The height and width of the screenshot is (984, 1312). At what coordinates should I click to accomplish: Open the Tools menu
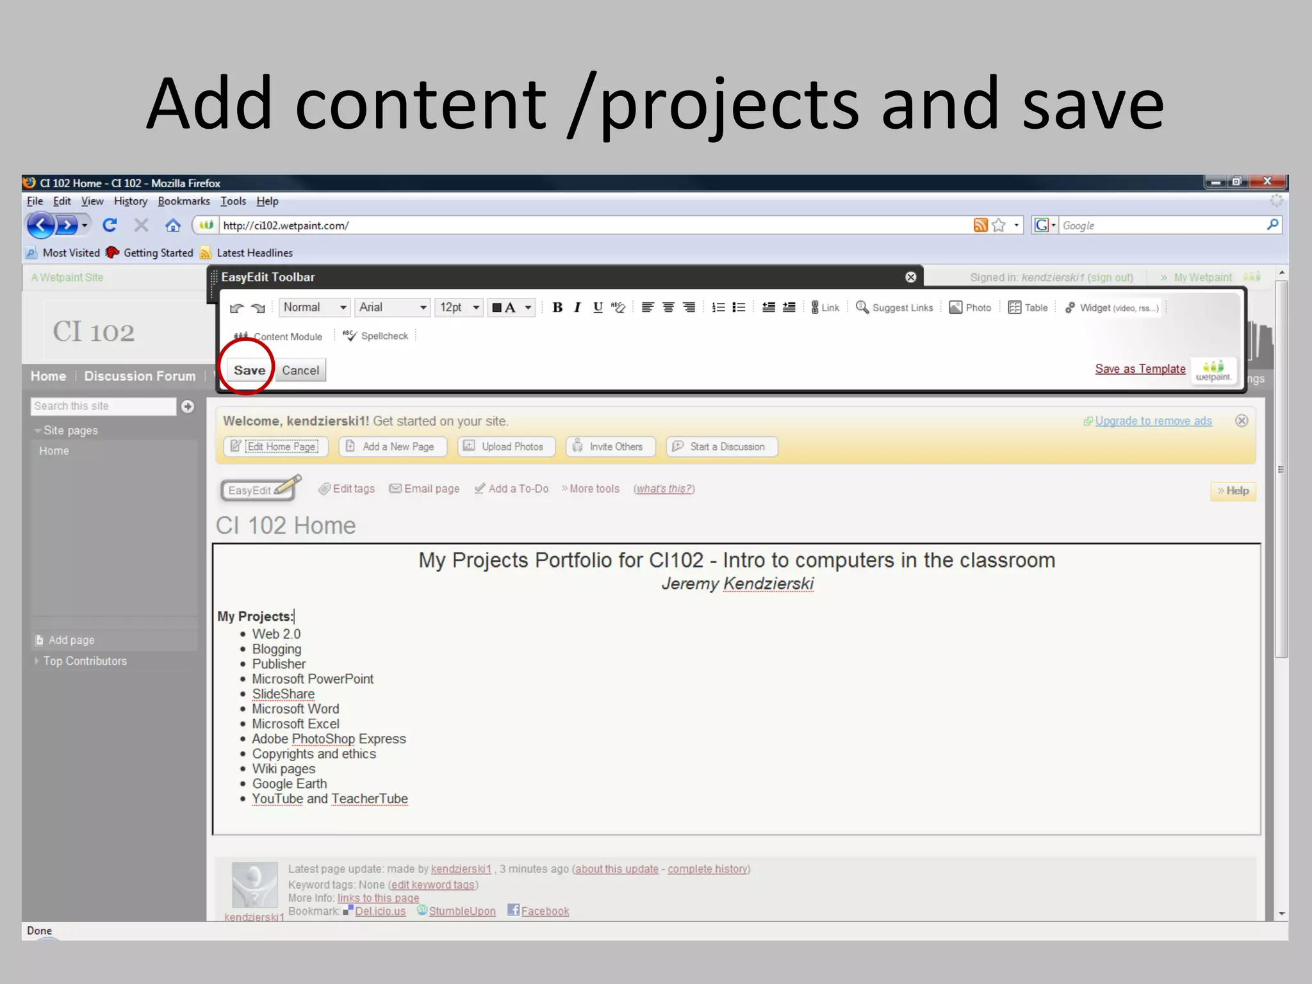click(x=233, y=201)
